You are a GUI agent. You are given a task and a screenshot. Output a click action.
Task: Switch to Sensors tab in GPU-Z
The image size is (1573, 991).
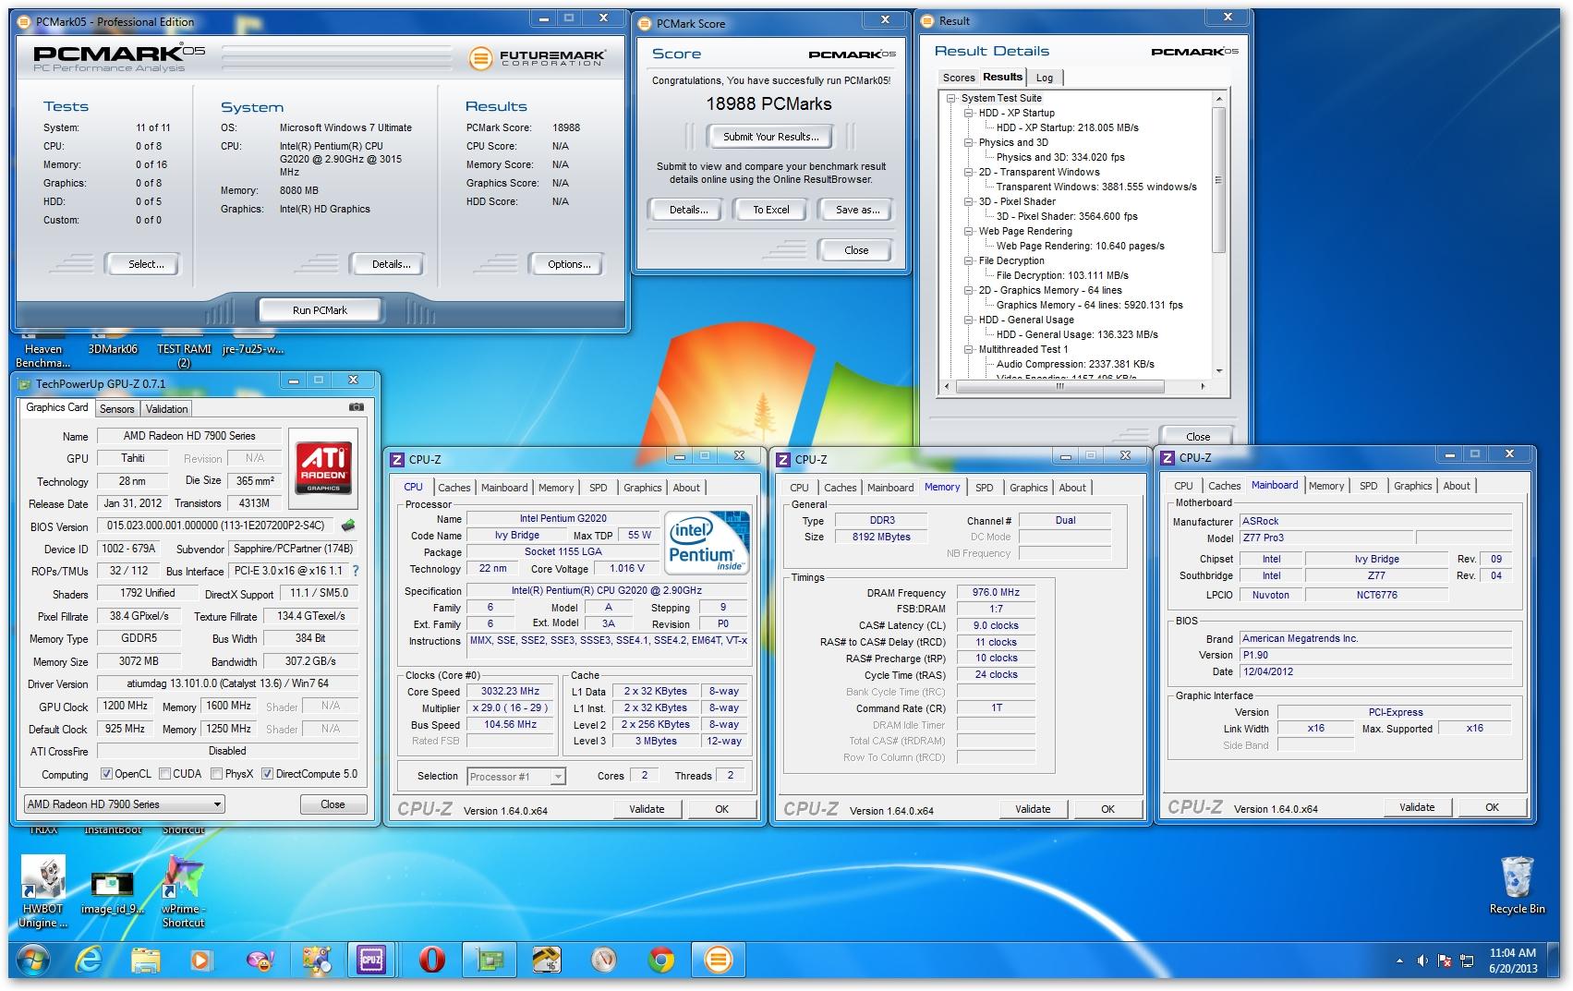(x=117, y=408)
